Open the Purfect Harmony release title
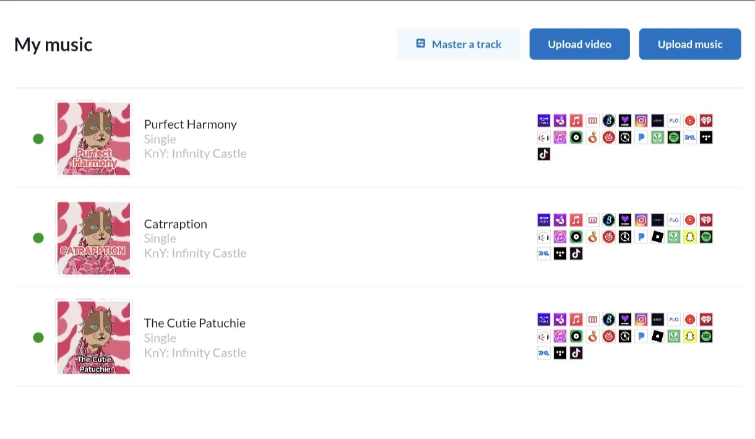Image resolution: width=755 pixels, height=439 pixels. point(191,124)
